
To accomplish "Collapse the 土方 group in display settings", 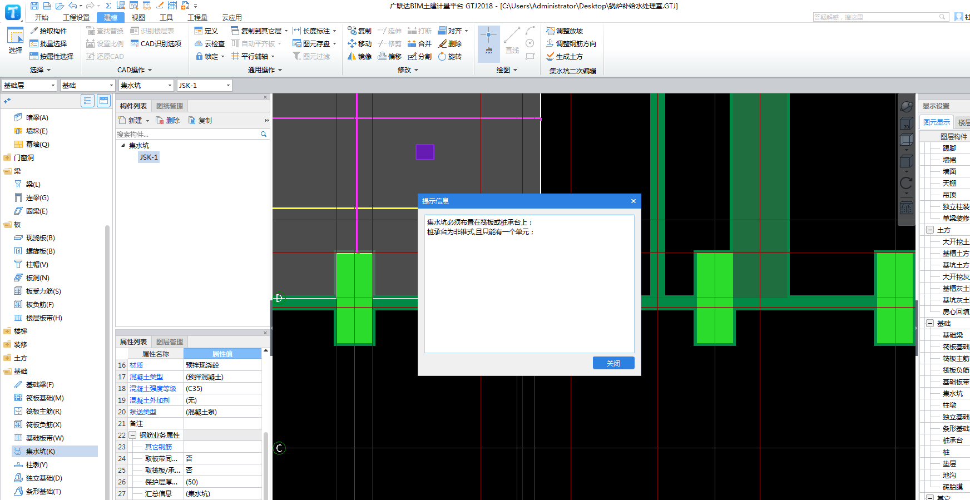I will pyautogui.click(x=929, y=230).
